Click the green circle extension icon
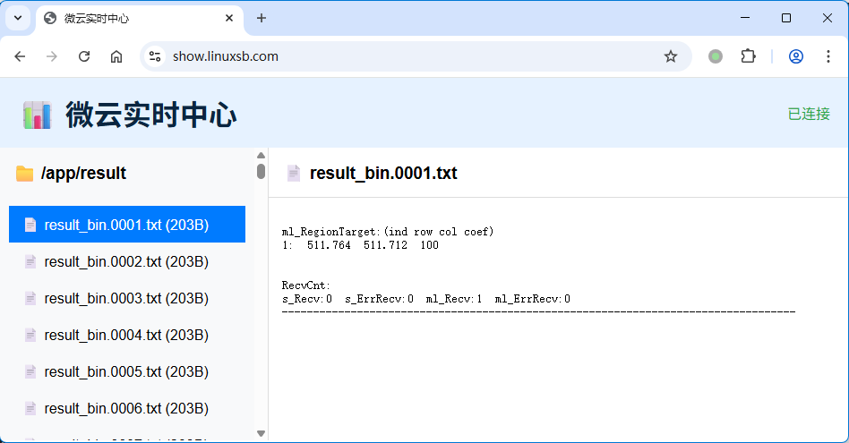The width and height of the screenshot is (849, 443). [x=716, y=56]
